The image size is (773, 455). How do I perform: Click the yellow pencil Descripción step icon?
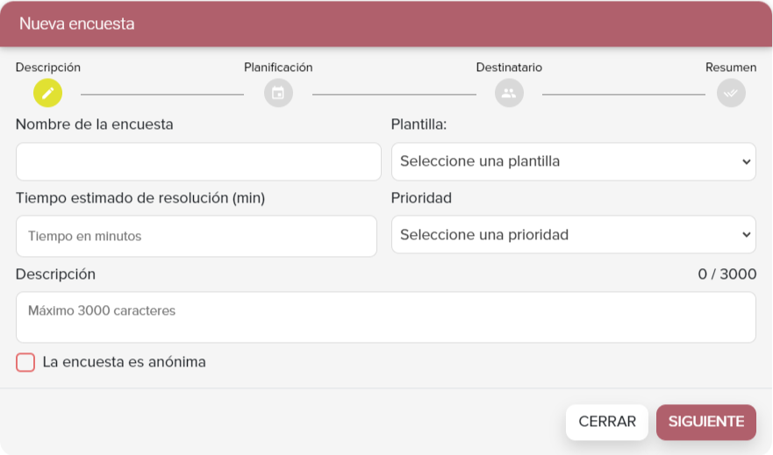[48, 93]
